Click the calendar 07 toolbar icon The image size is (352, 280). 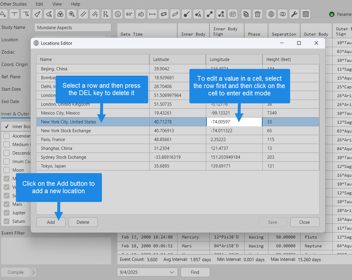[232, 14]
